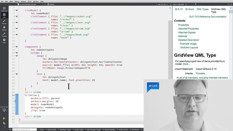Open the File menu
233x131 pixels.
coord(2,1)
